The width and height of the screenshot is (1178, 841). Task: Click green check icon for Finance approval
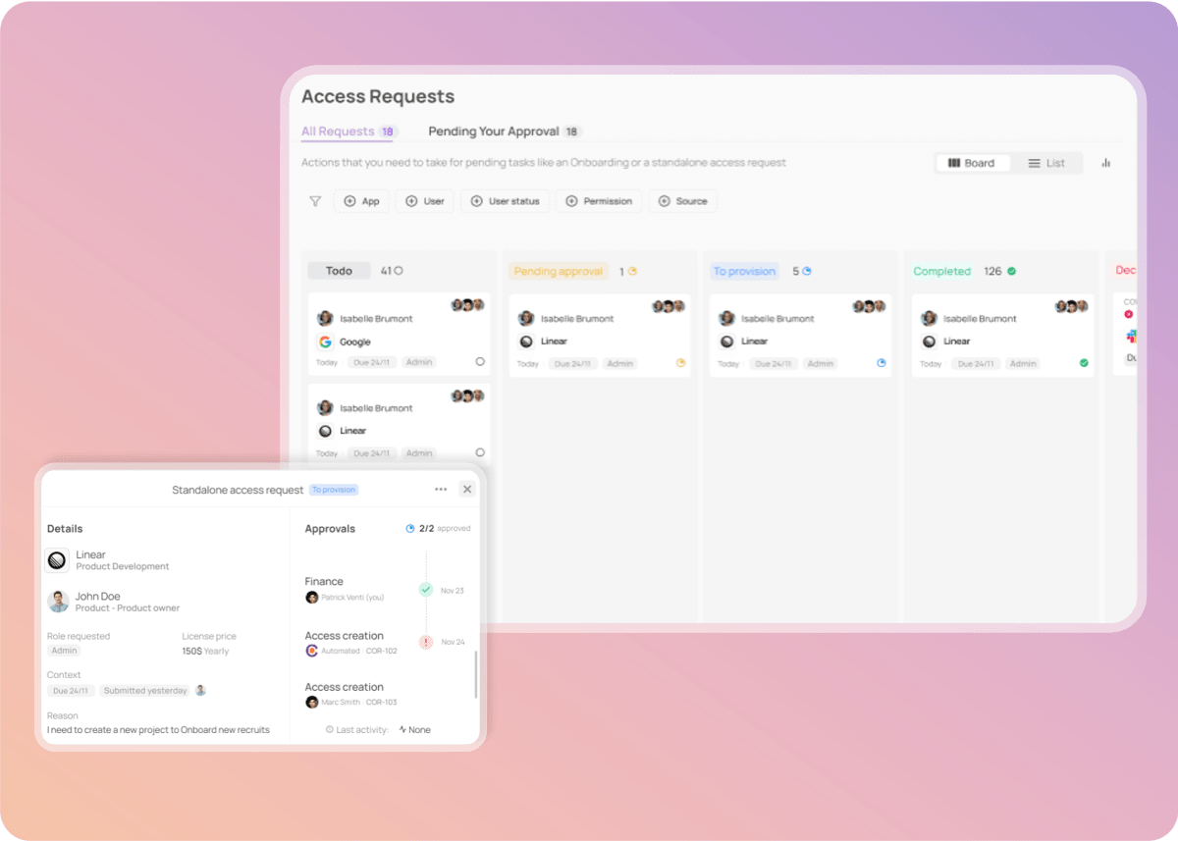click(425, 590)
